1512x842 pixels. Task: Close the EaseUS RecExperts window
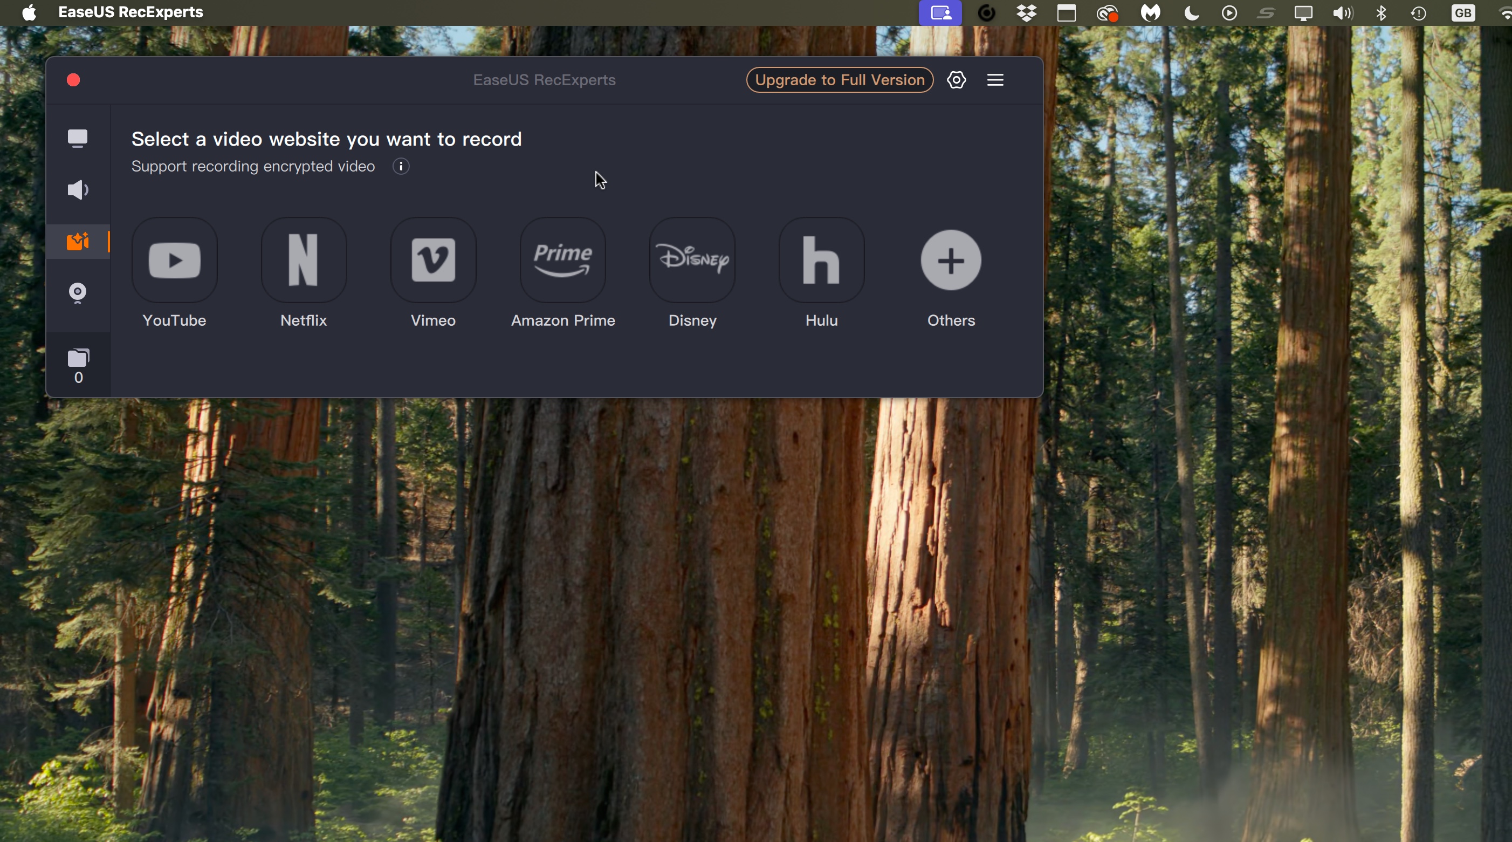click(73, 80)
